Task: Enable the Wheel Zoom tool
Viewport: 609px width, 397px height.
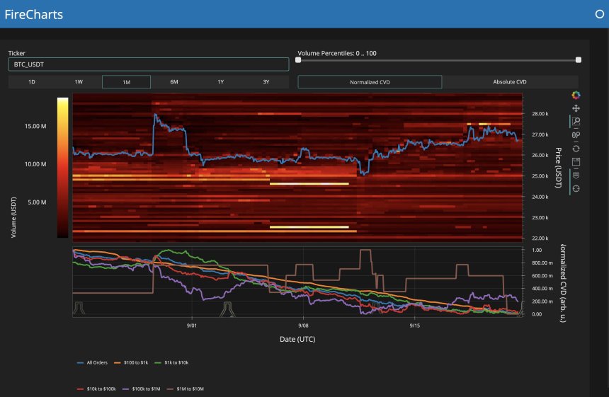Action: point(576,135)
